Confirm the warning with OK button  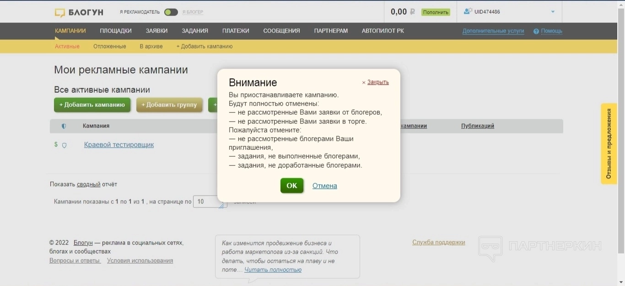click(x=292, y=185)
